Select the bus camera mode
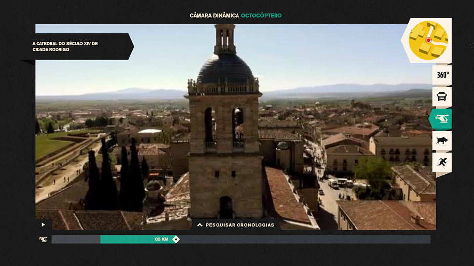 tap(442, 97)
